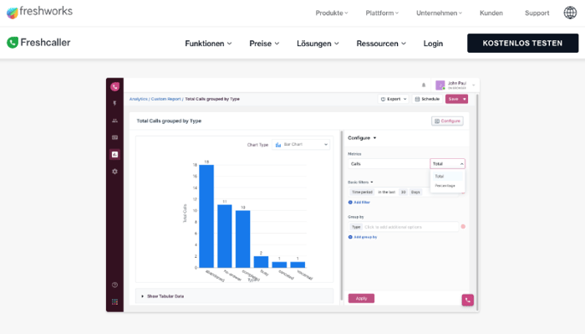
Task: Click the Freshcaller logo
Action: [x=38, y=43]
